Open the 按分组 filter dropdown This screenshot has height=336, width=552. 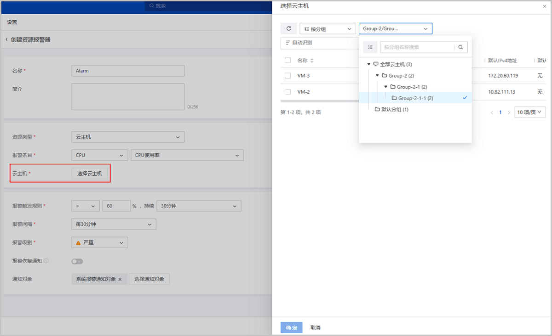coord(328,29)
